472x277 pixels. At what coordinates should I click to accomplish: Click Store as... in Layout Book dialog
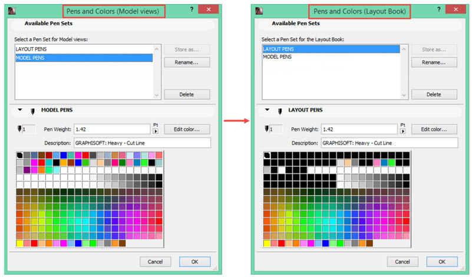pos(434,50)
